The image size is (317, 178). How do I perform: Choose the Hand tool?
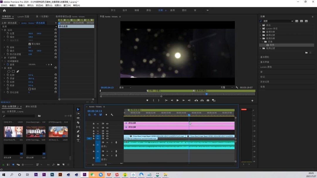pyautogui.click(x=78, y=136)
